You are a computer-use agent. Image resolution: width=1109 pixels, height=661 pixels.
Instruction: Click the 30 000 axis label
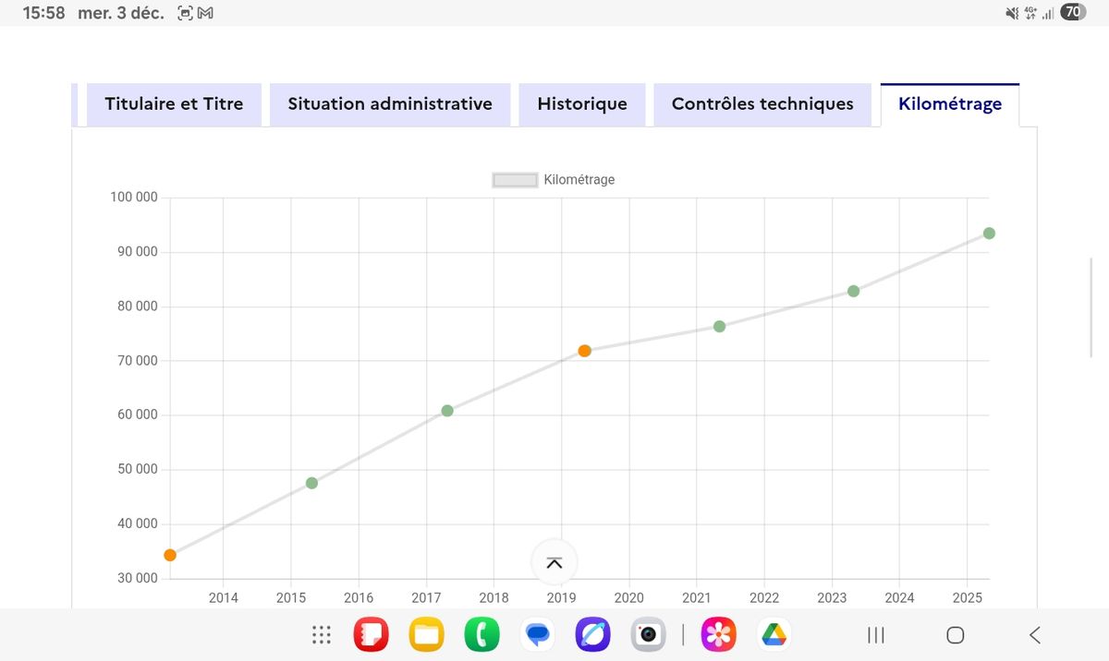tap(138, 579)
